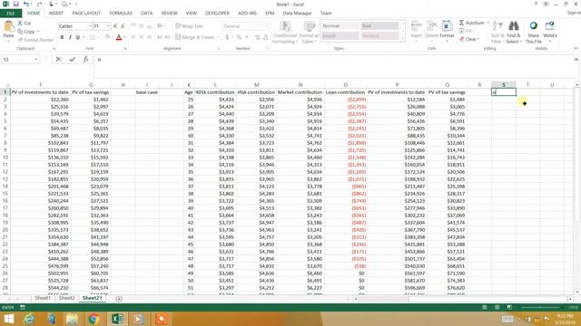Image resolution: width=581 pixels, height=326 pixels.
Task: Click the column S header
Action: 504,84
